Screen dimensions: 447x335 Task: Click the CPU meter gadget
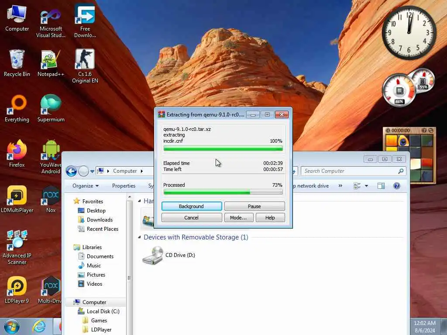[399, 91]
